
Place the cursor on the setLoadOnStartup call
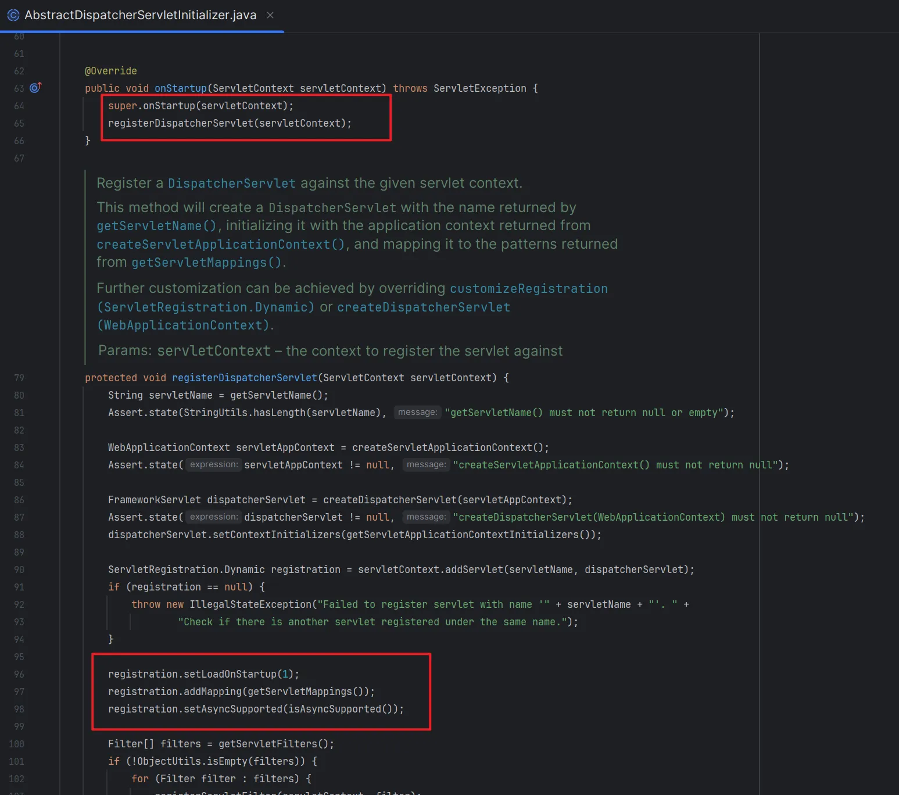click(230, 674)
